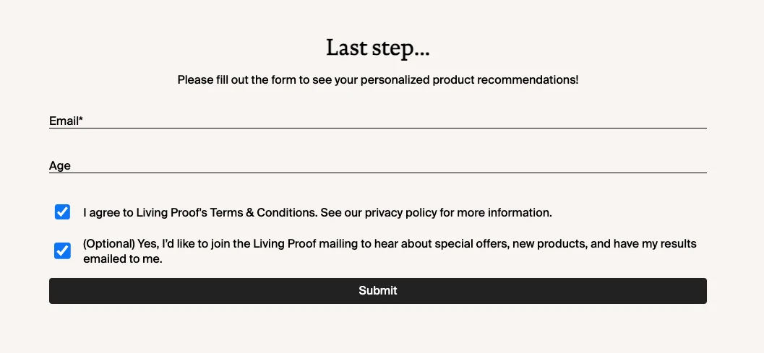The height and width of the screenshot is (353, 764).
Task: Click the asterisk beside the Email label
Action: [x=81, y=120]
